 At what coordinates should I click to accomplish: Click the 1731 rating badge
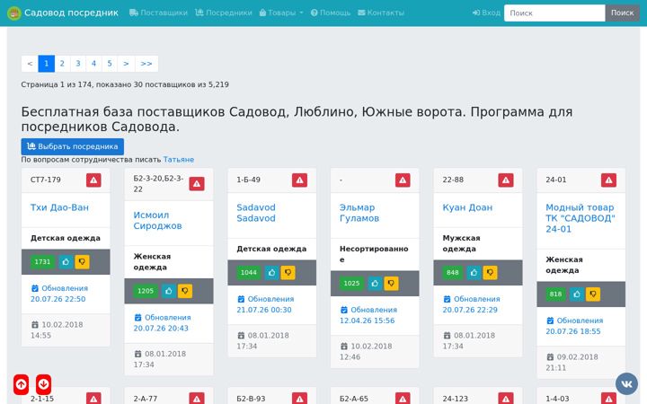pos(42,262)
